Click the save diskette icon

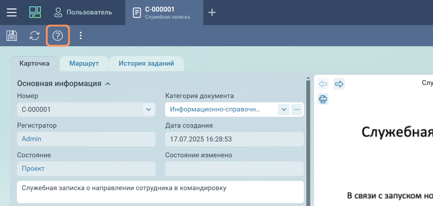point(12,36)
